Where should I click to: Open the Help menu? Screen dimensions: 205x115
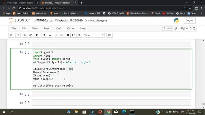point(83,28)
